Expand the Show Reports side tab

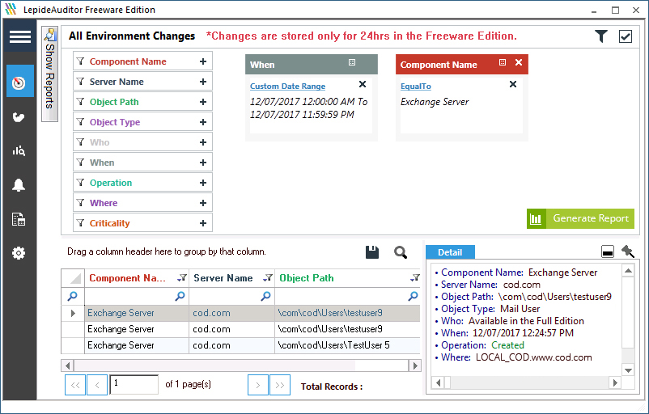[49, 74]
